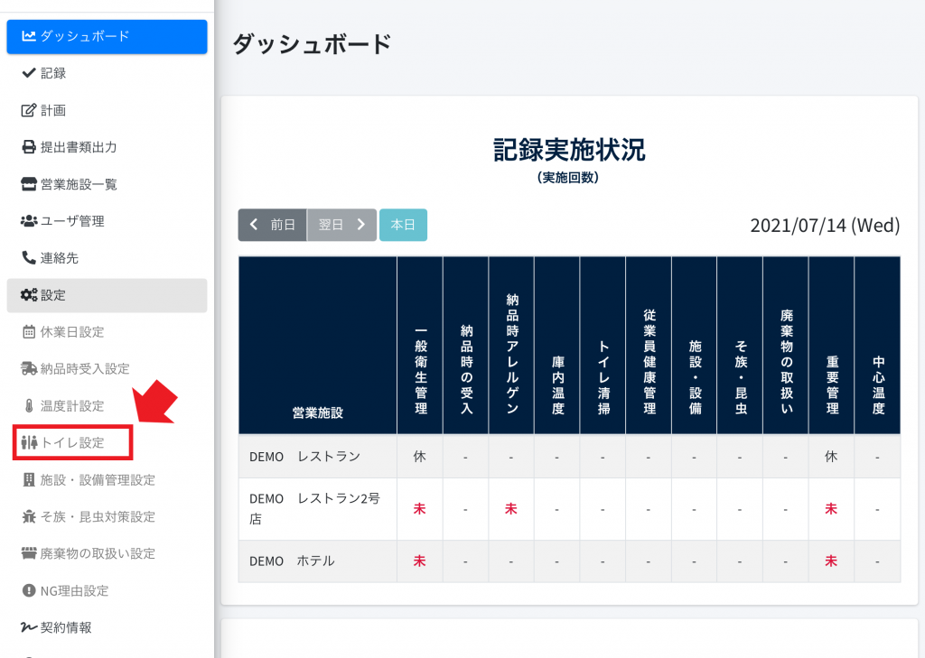The image size is (925, 658).
Task: Click the 翌日 next day button
Action: click(341, 225)
